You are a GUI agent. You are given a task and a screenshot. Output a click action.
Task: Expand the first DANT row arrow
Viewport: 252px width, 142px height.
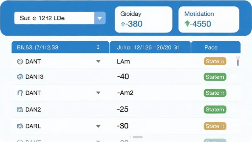pyautogui.click(x=98, y=61)
